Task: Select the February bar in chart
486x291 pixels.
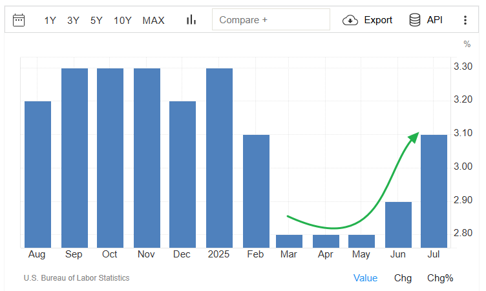Action: tap(256, 192)
